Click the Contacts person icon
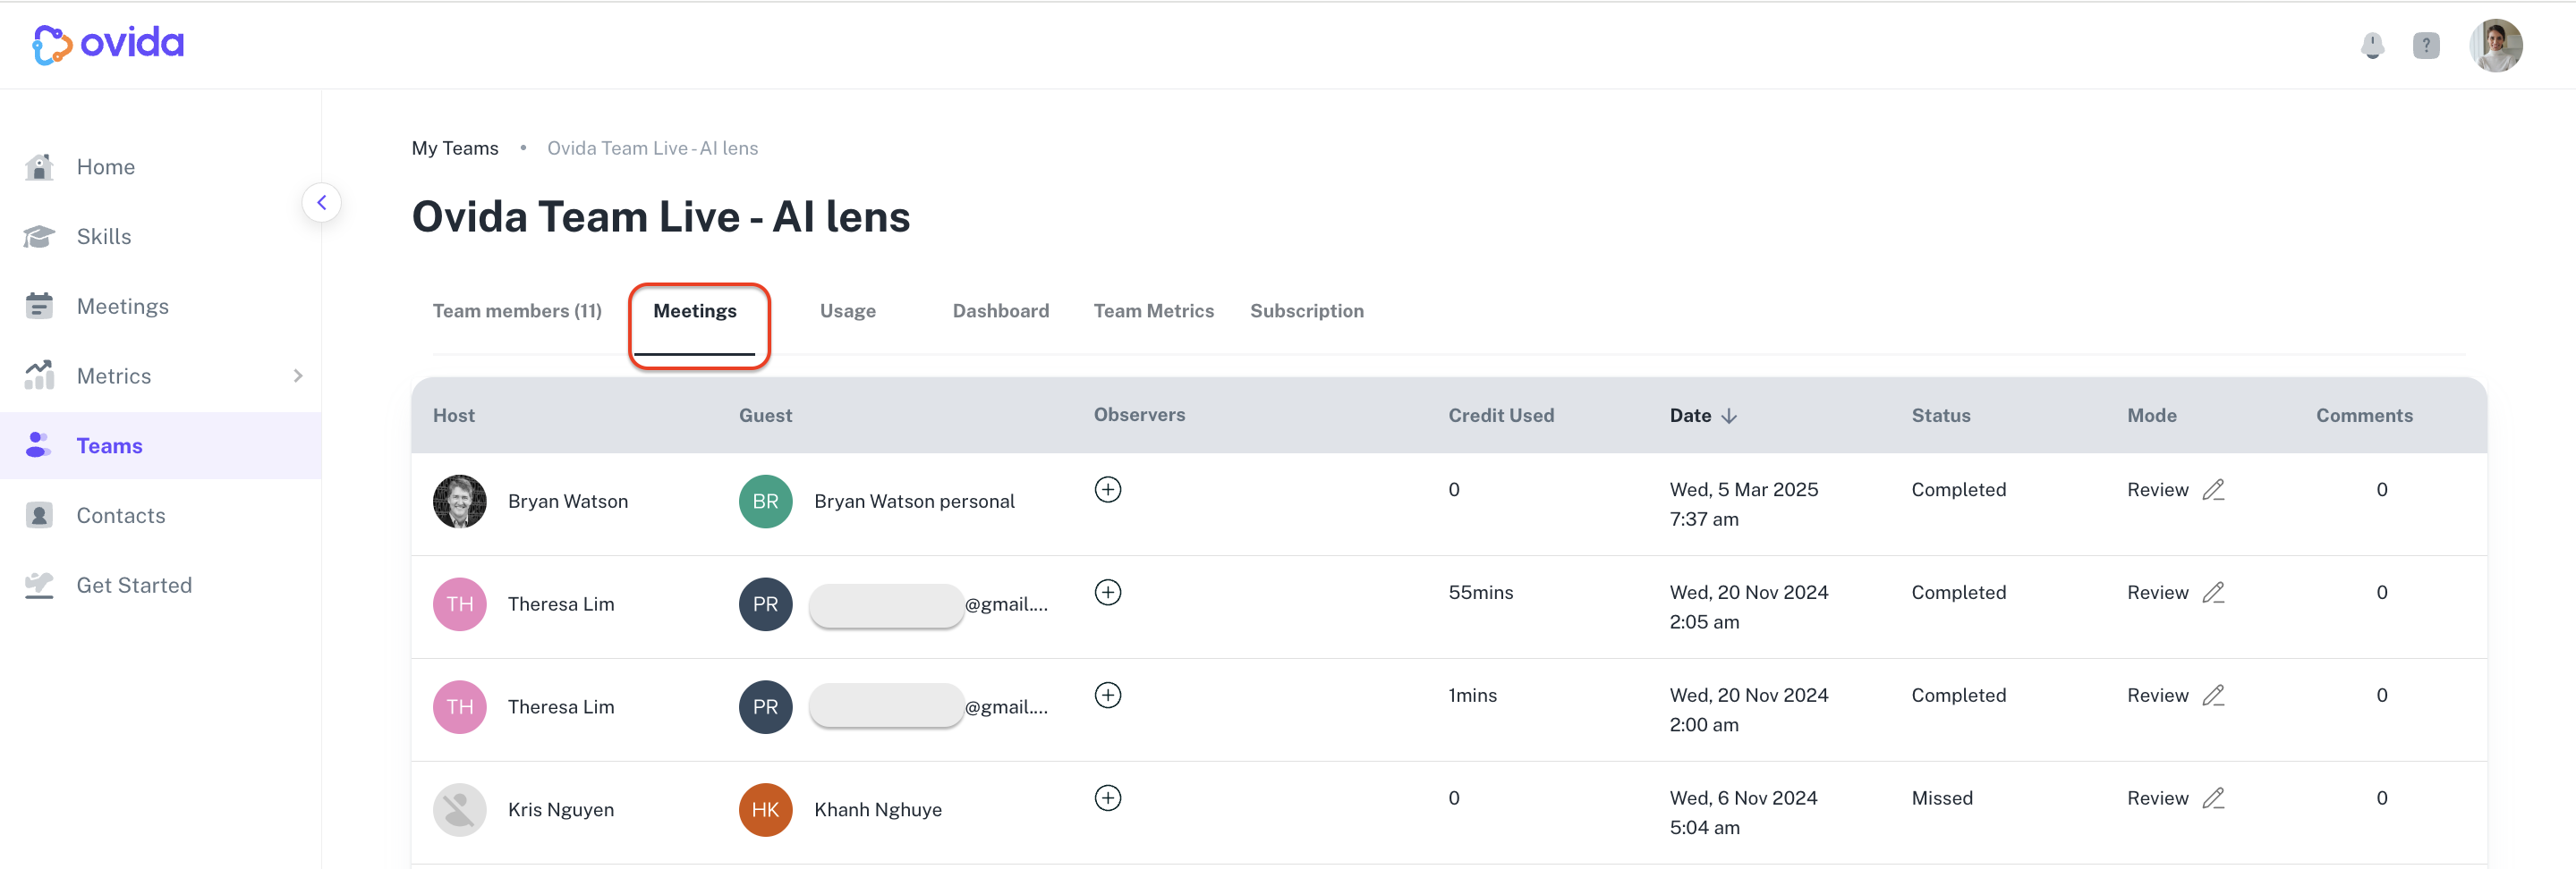 (39, 515)
